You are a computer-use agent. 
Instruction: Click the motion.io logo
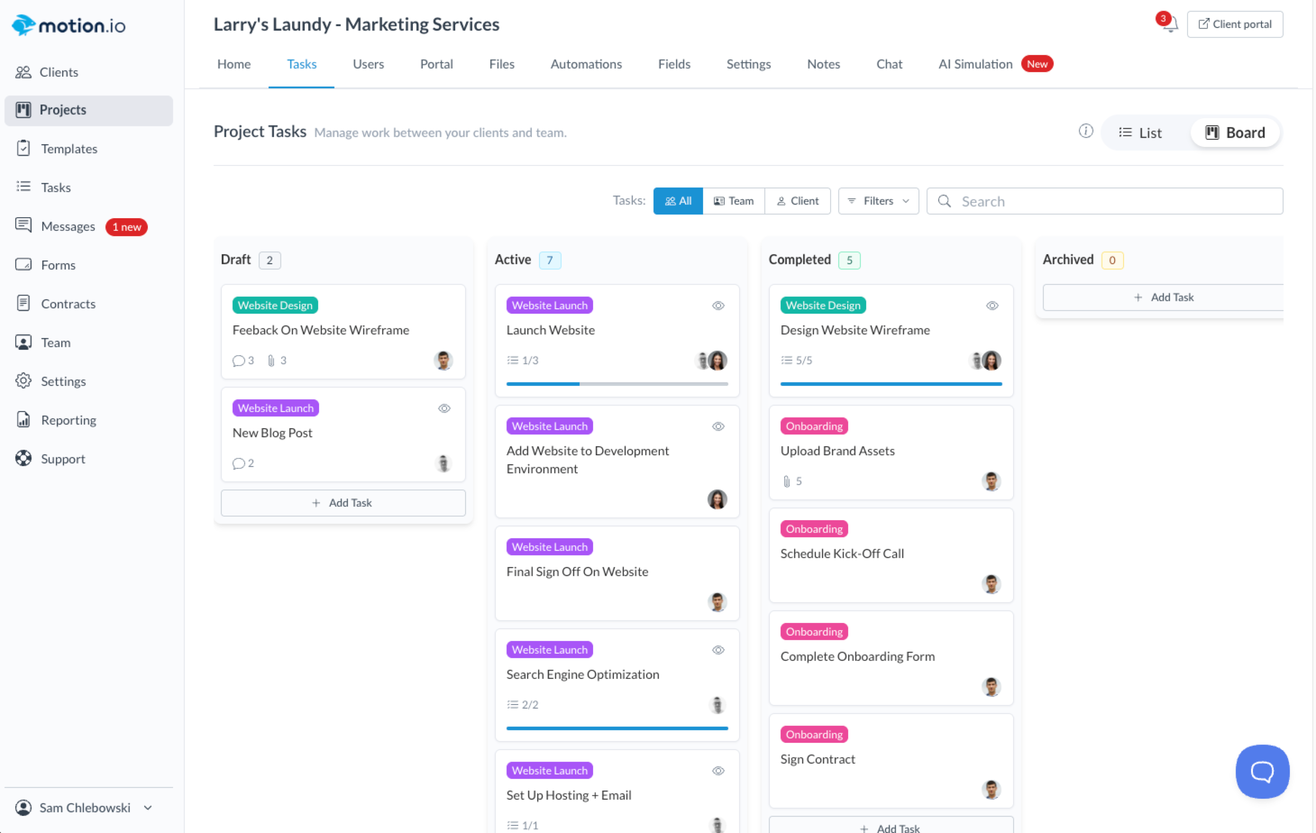[x=69, y=25]
